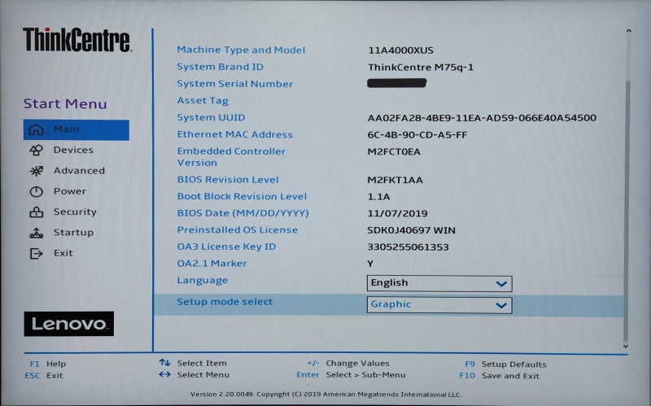Click the left/right arrows Select Menu icon
The height and width of the screenshot is (406, 651).
click(x=165, y=374)
